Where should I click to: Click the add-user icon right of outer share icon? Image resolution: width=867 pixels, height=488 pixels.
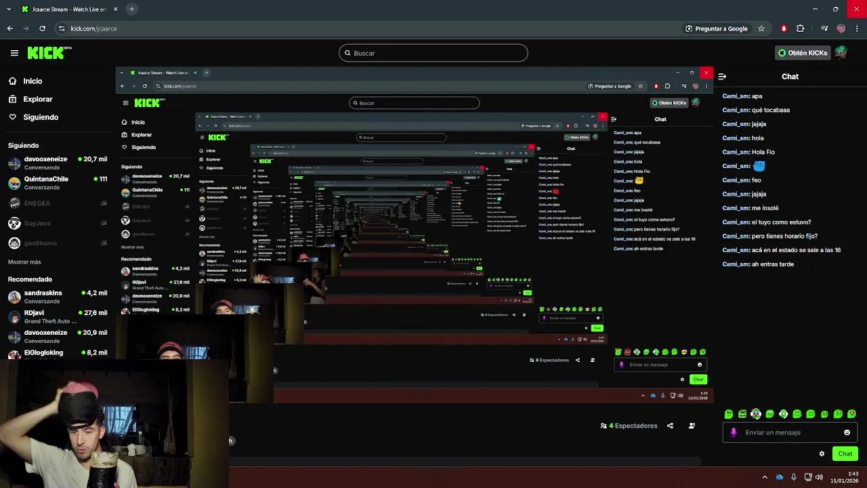tap(692, 426)
